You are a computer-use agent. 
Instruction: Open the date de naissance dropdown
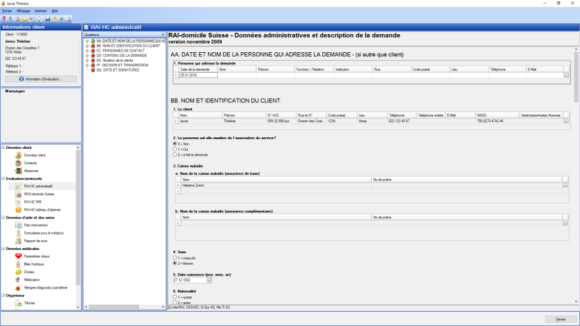click(209, 280)
